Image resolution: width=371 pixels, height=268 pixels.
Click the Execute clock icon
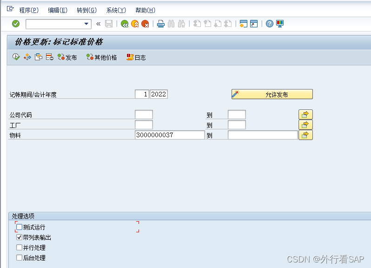point(16,57)
